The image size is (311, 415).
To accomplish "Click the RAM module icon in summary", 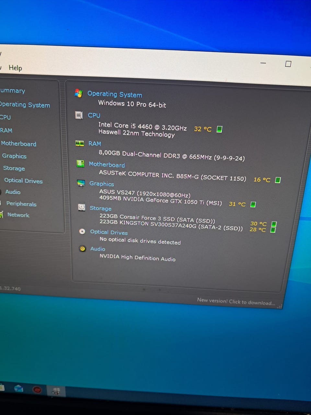I will [79, 143].
